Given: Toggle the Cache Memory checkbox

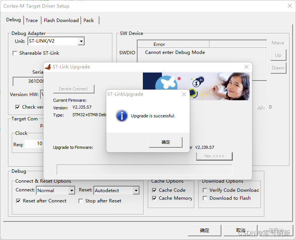Looking at the screenshot, I should 154,198.
